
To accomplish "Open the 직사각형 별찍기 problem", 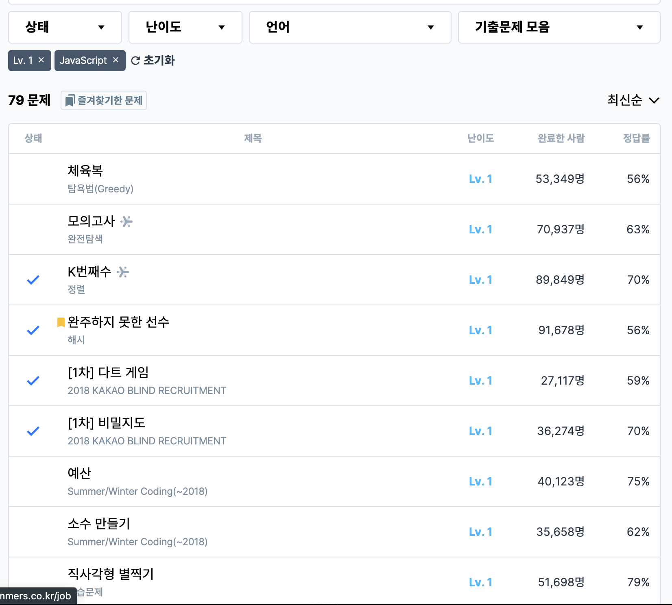I will [111, 574].
